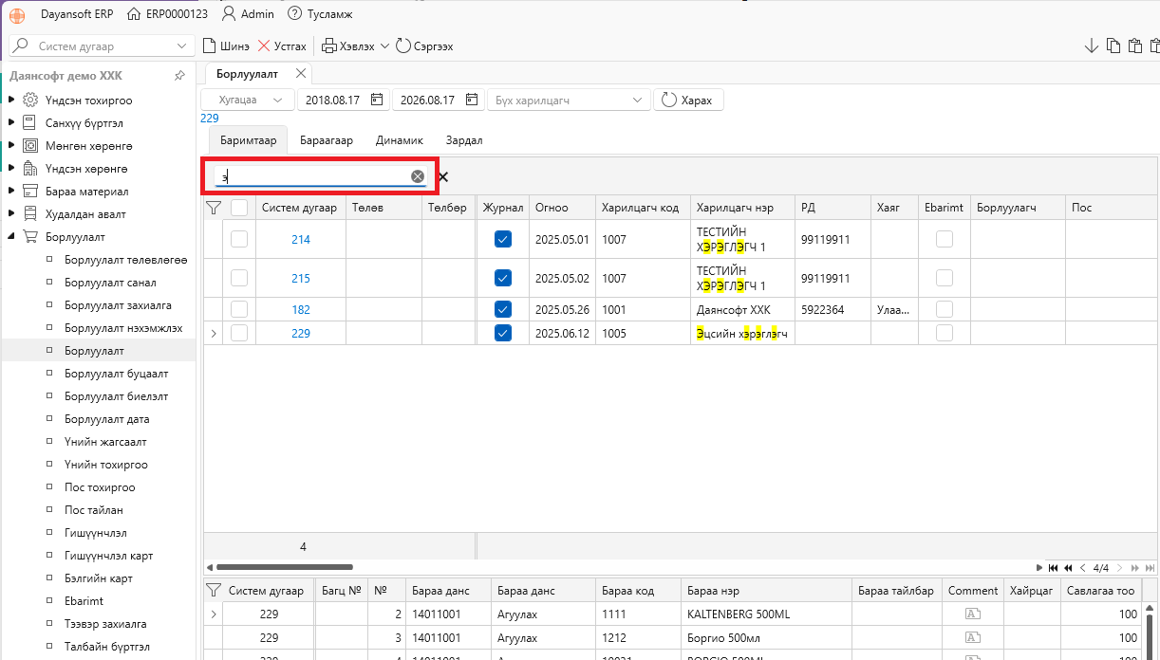Click the Хэвлэх printer icon
The height and width of the screenshot is (660, 1160).
tap(328, 46)
